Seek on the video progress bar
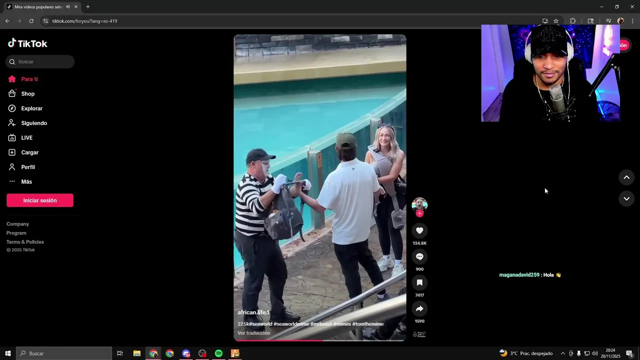The width and height of the screenshot is (640, 360). [x=320, y=340]
